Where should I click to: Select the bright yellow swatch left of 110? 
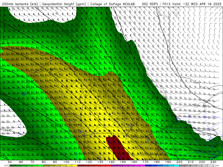75,166
